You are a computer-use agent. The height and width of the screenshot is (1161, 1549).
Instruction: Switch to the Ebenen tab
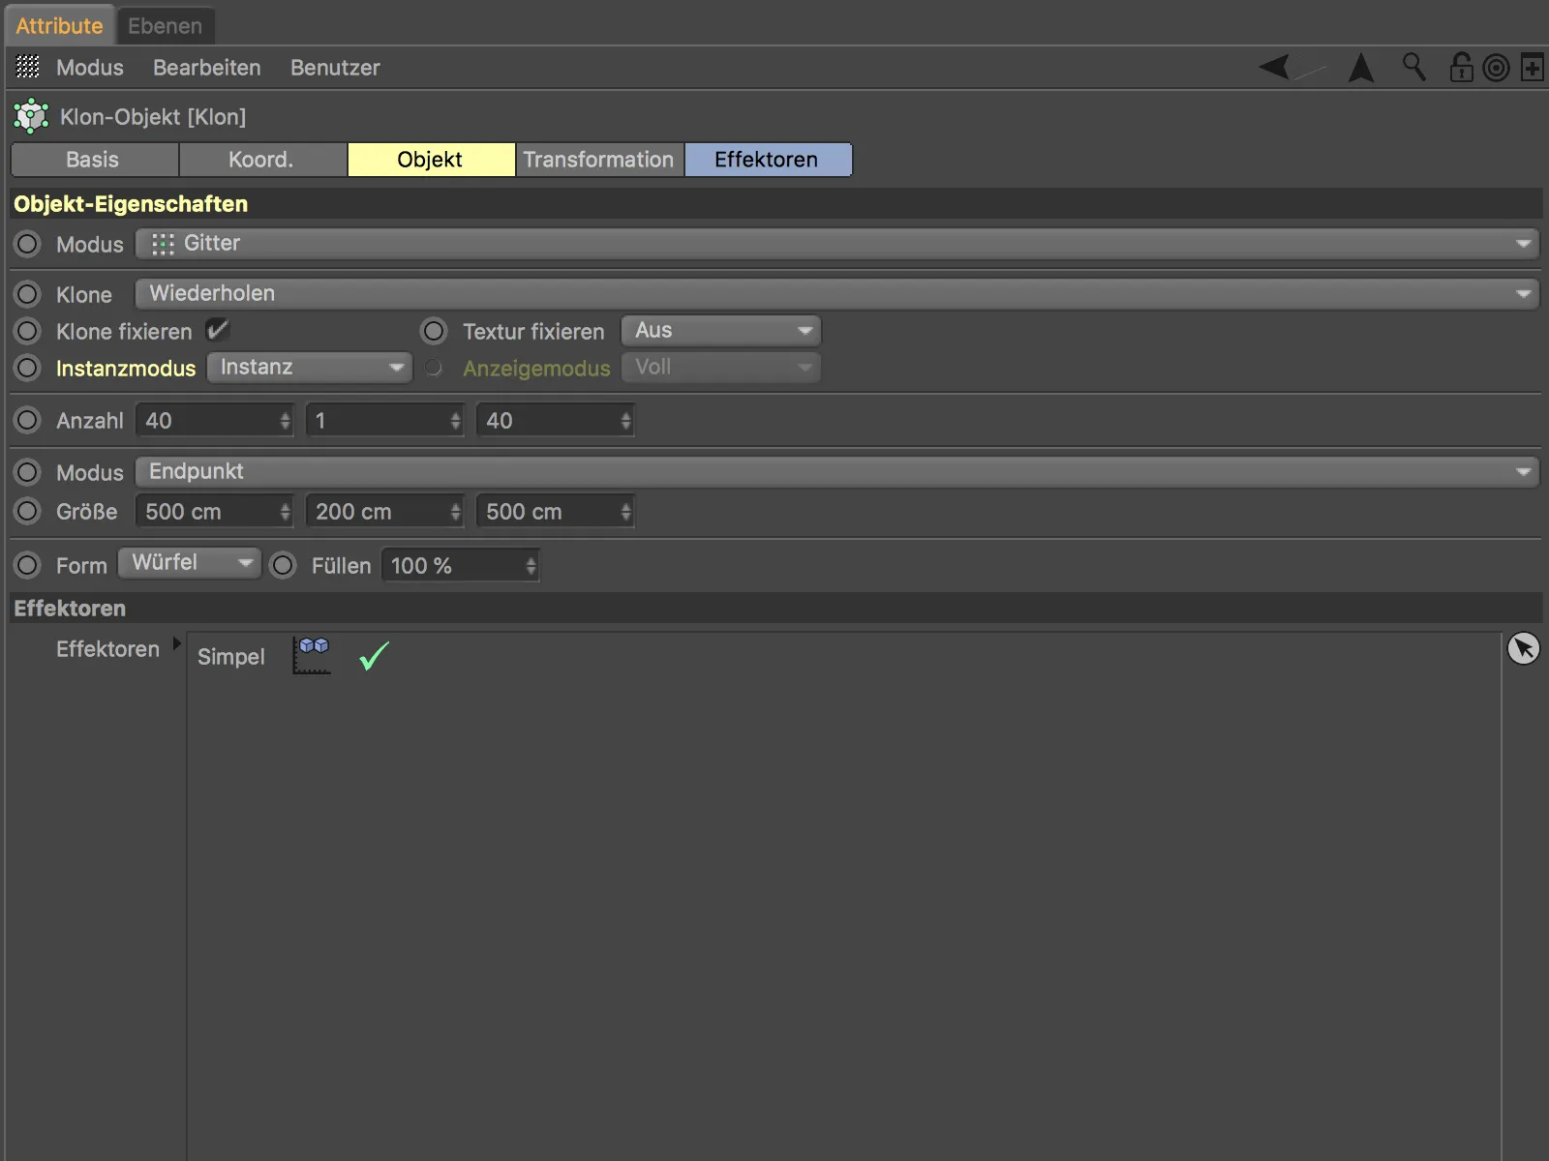[165, 25]
